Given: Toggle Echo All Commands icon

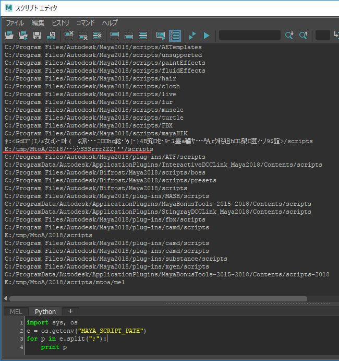Looking at the screenshot, I should point(161,36).
